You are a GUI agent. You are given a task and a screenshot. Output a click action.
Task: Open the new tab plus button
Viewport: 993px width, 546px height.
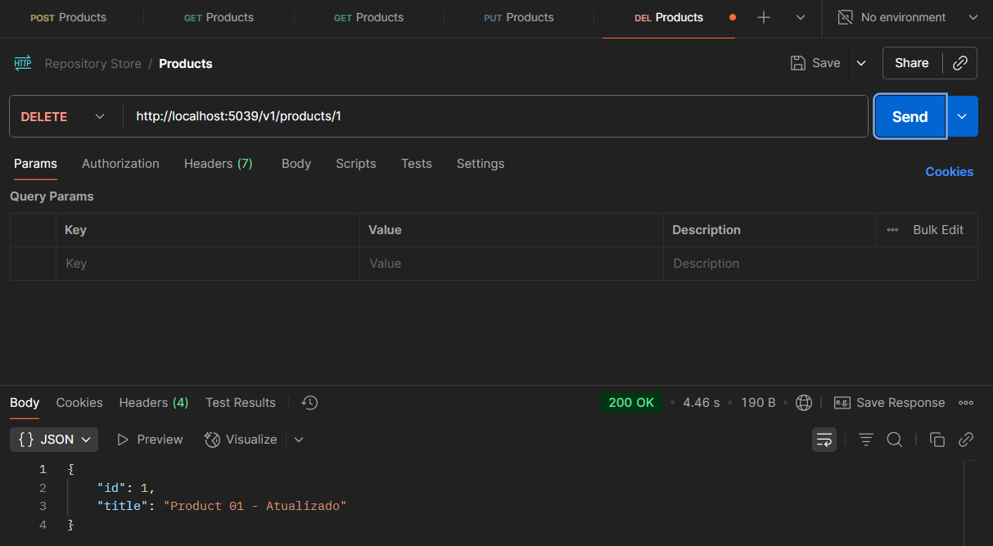click(x=764, y=17)
